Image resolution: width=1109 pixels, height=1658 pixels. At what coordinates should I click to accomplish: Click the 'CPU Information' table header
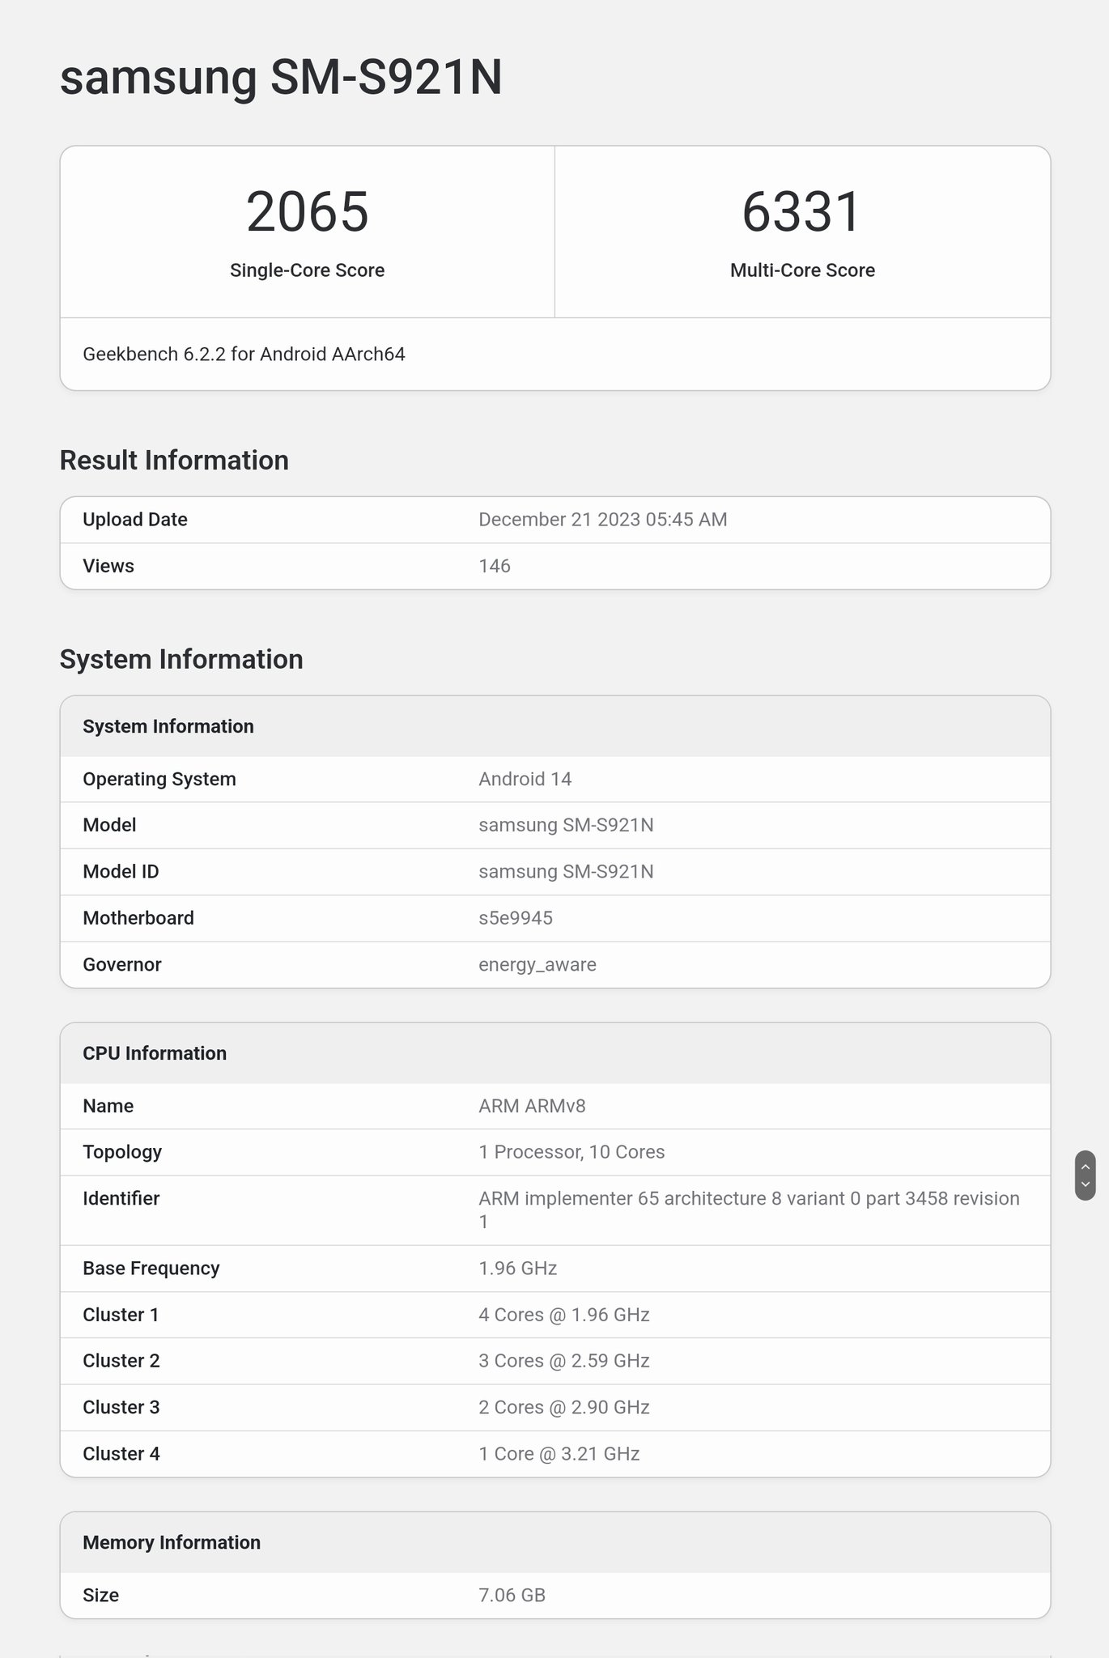[x=155, y=1053]
